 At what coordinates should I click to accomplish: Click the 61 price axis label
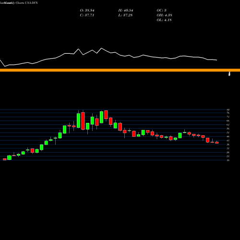(x=228, y=125)
